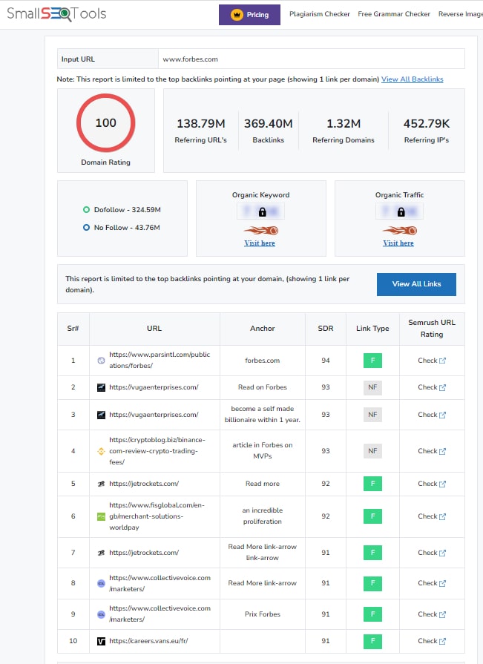Click URL https://www.parsintl.com/publications/forbes/
The height and width of the screenshot is (664, 483).
click(160, 360)
